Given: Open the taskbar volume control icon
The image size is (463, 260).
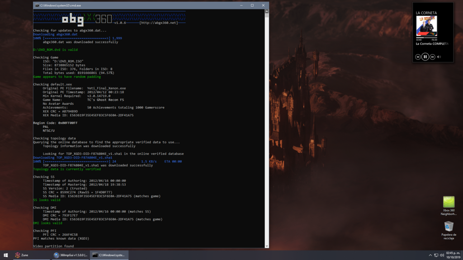Looking at the screenshot, I should 442,255.
